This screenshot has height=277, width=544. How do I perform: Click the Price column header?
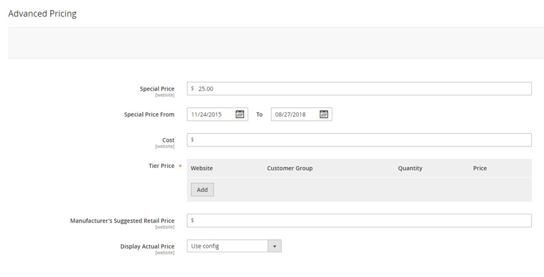coord(480,168)
